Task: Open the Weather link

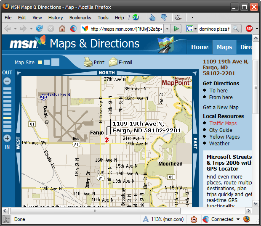Action: click(219, 144)
